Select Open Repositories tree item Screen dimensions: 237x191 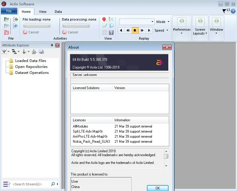pyautogui.click(x=31, y=67)
